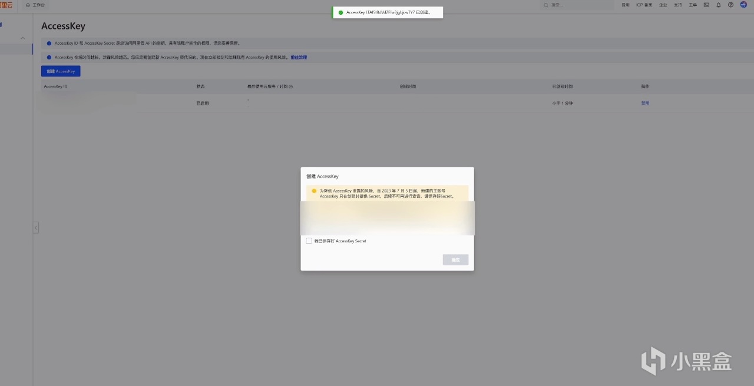Viewport: 754px width, 386px height.
Task: Click the 操作 column header
Action: pyautogui.click(x=645, y=86)
